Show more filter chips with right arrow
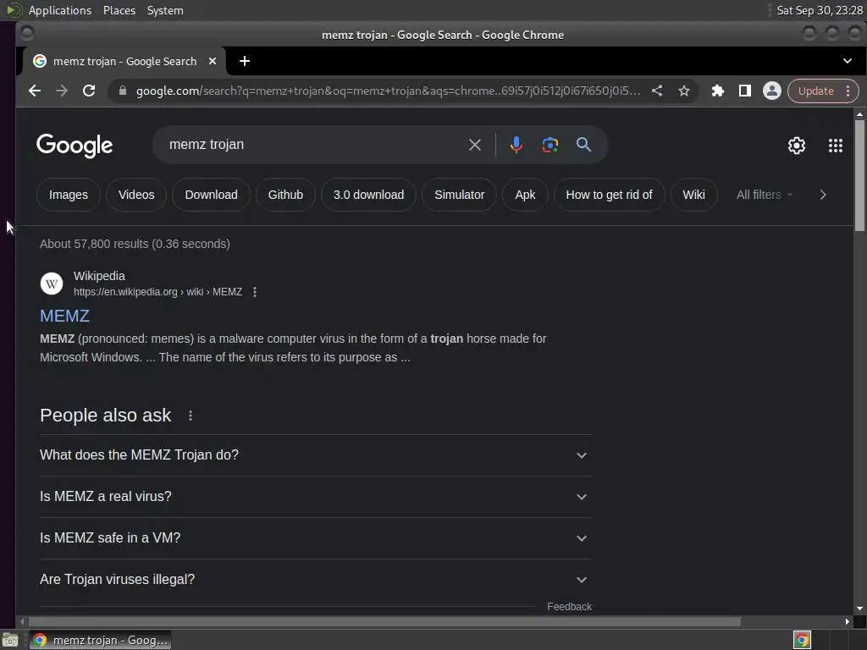867x650 pixels. [823, 195]
